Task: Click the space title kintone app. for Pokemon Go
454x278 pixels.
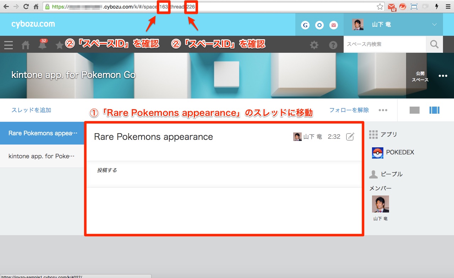Action: [73, 75]
